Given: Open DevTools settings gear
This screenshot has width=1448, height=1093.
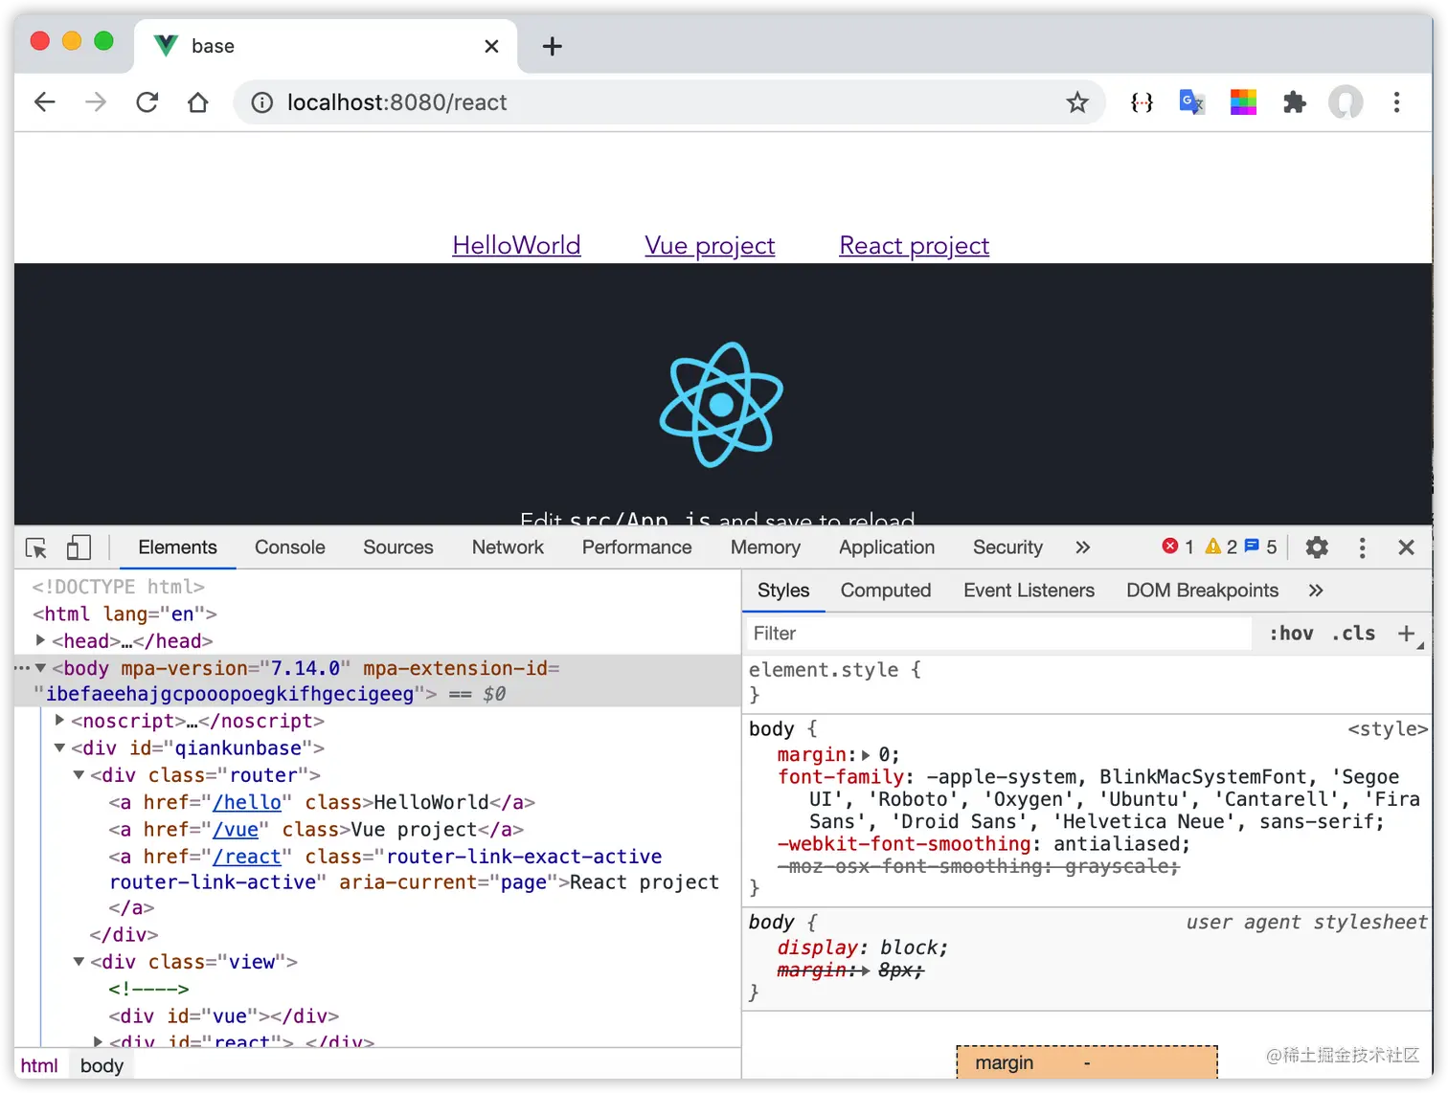Looking at the screenshot, I should [x=1318, y=547].
